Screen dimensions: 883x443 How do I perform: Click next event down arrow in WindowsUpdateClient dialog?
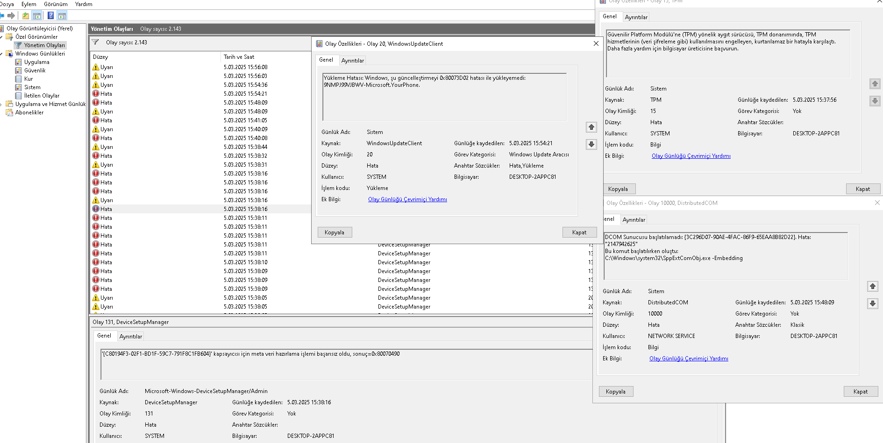click(x=591, y=144)
